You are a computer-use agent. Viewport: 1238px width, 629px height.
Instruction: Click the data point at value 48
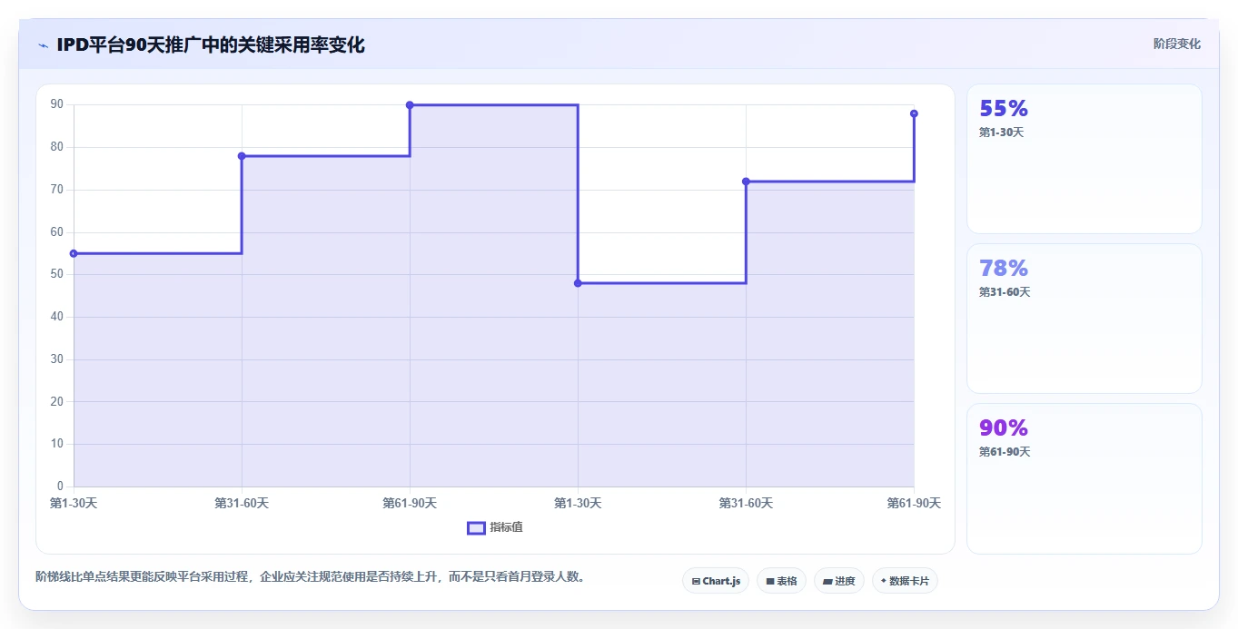point(578,283)
